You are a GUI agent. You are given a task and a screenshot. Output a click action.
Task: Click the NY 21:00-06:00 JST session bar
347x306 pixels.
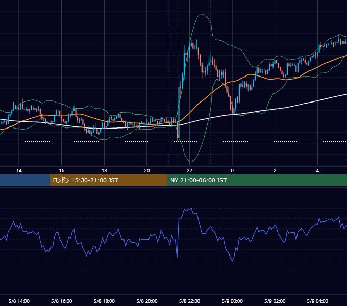pos(257,180)
